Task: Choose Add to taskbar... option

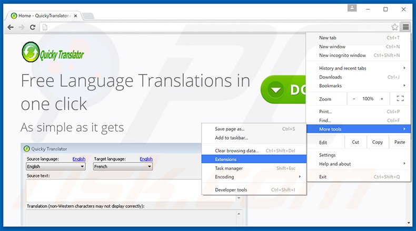Action: (x=254, y=138)
